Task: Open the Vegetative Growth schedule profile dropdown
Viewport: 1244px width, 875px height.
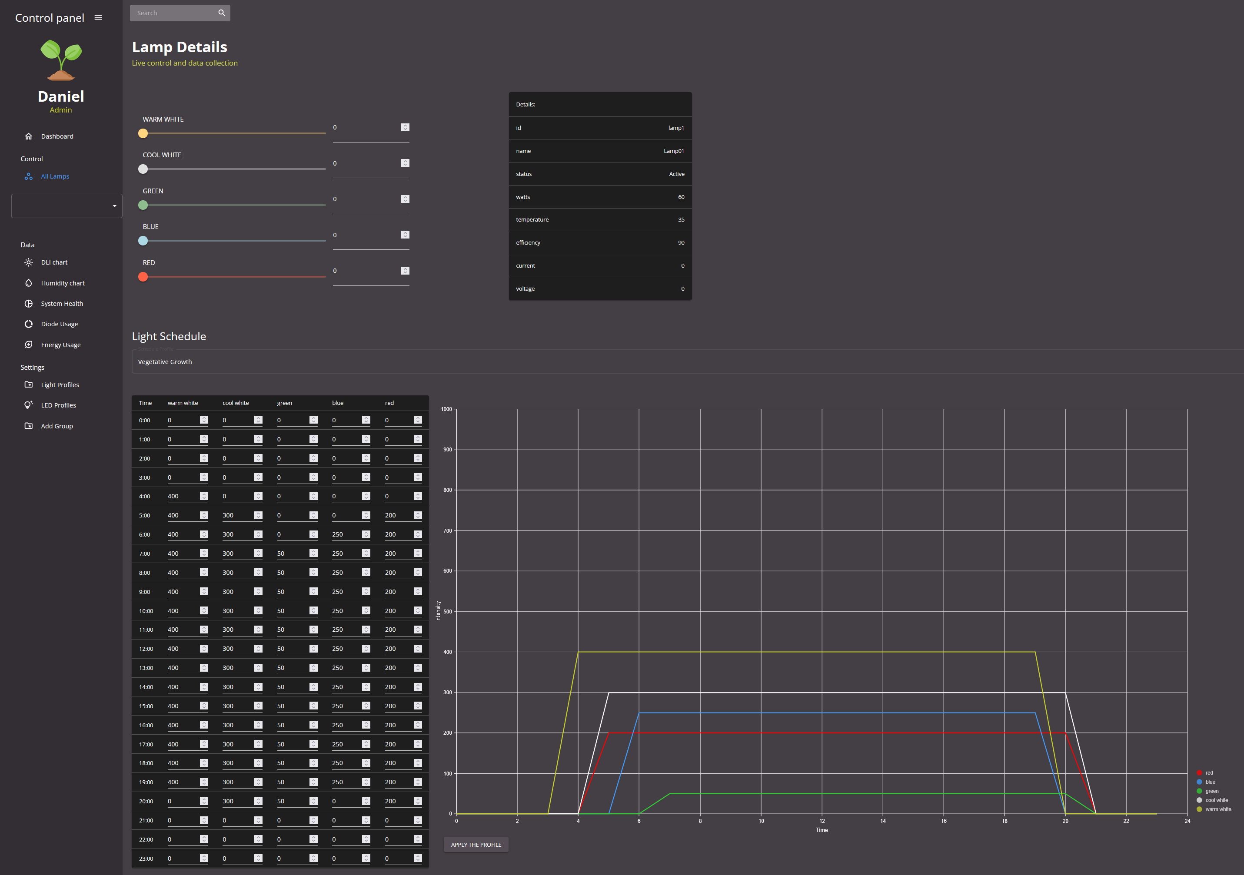Action: point(688,362)
